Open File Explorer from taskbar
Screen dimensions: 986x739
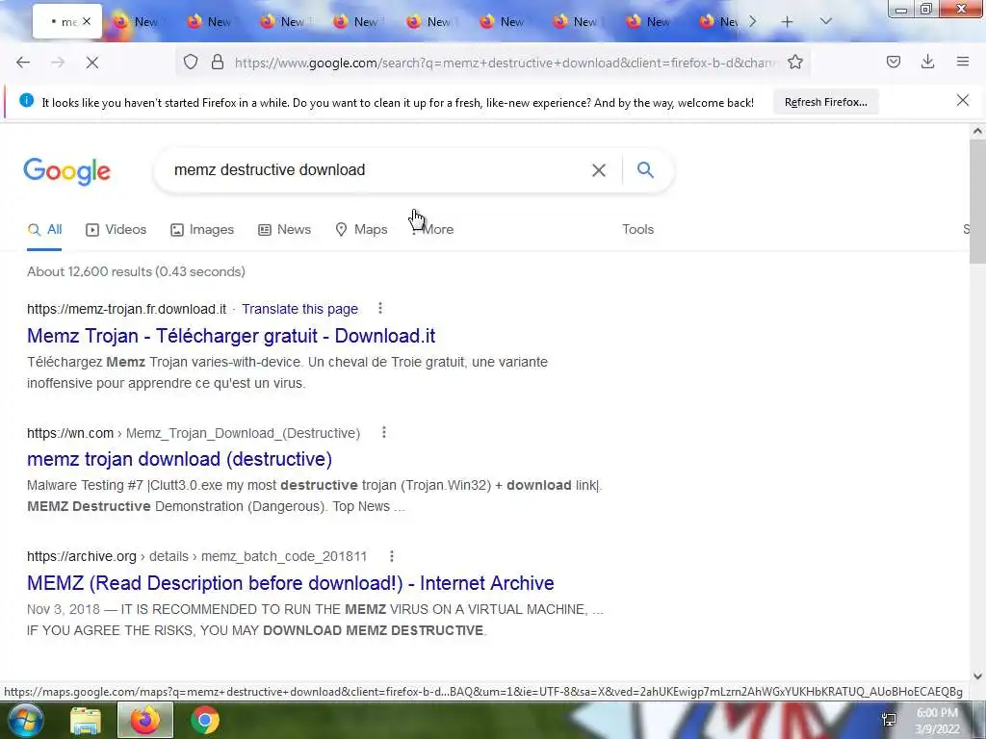click(86, 721)
